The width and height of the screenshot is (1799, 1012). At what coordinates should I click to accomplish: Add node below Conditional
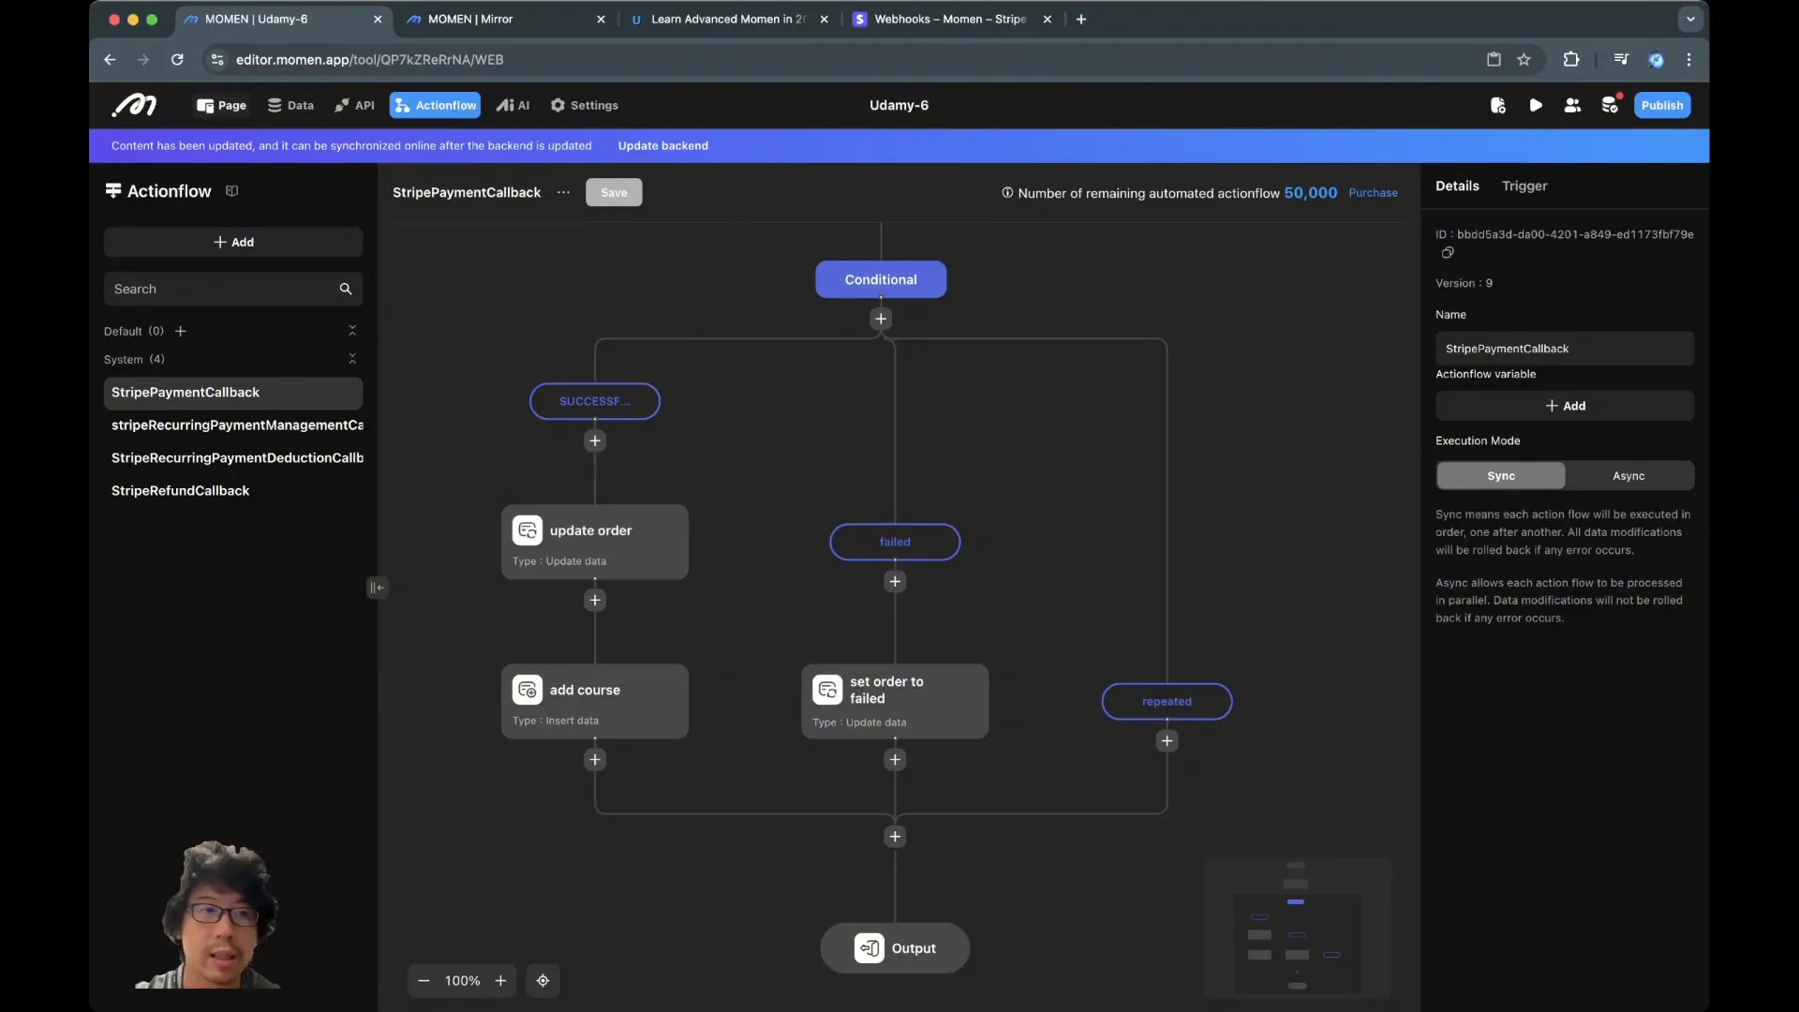881,320
